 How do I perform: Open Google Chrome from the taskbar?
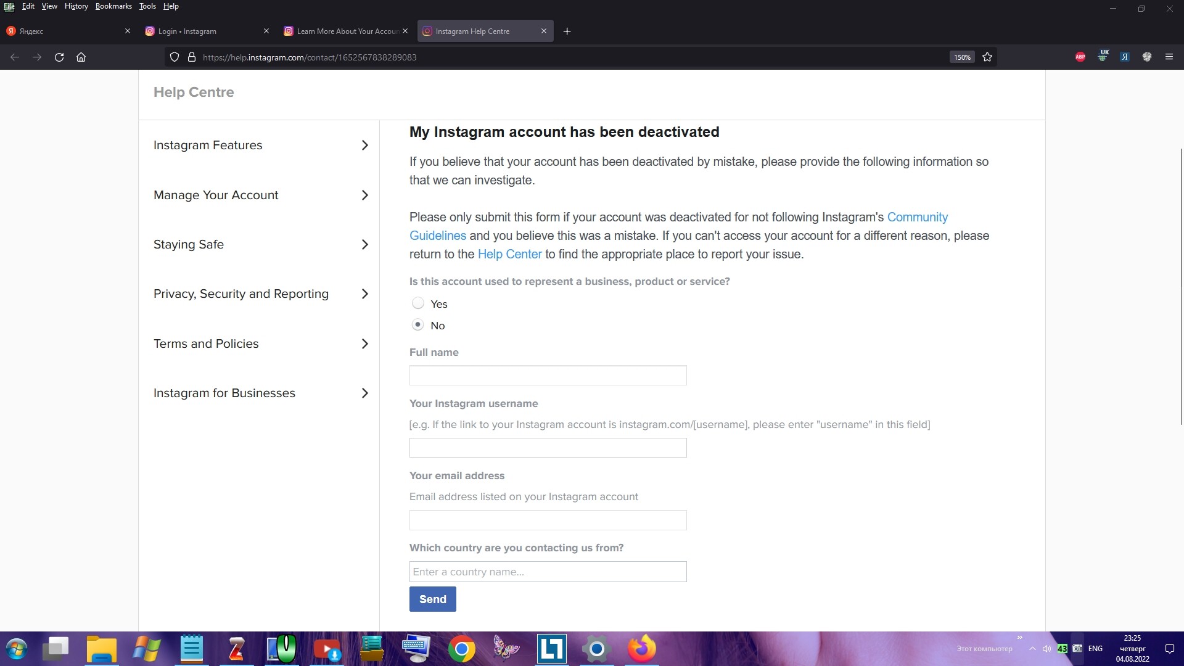pos(462,649)
